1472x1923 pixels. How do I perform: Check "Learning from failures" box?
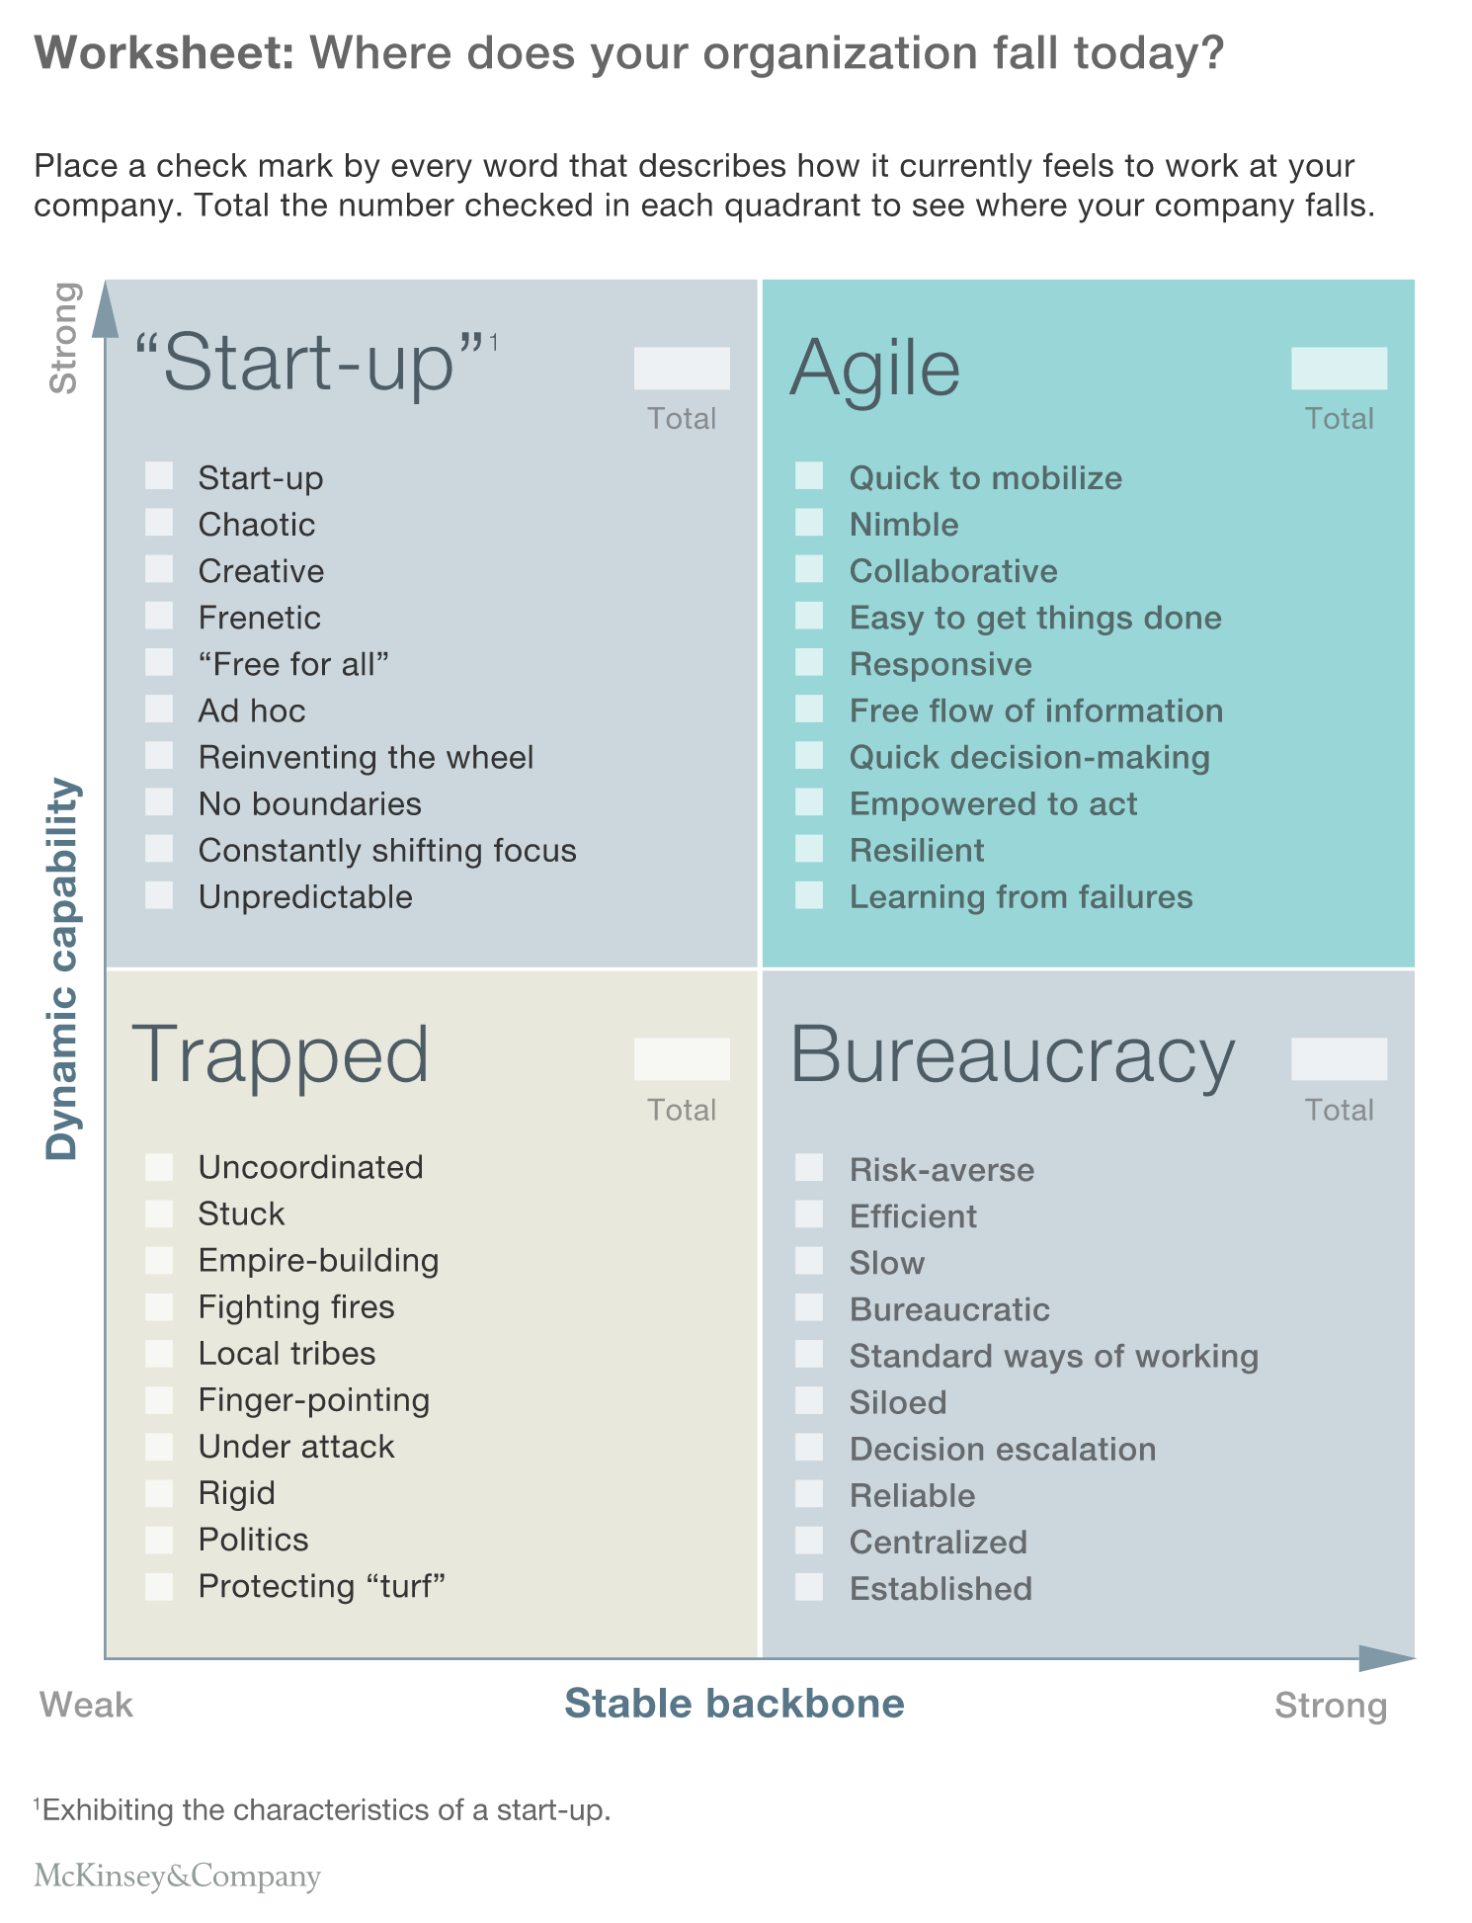pos(809,895)
